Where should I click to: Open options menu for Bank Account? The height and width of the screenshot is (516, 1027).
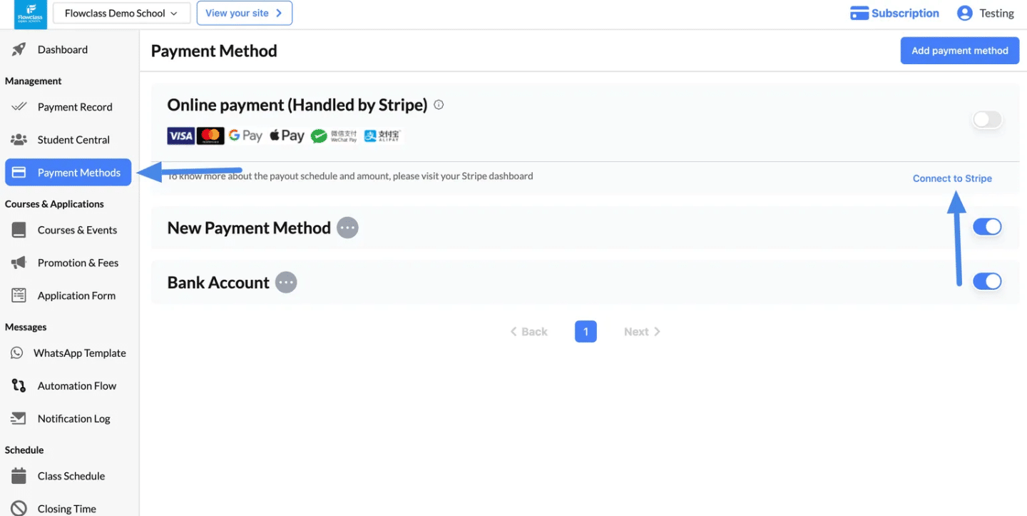click(286, 283)
